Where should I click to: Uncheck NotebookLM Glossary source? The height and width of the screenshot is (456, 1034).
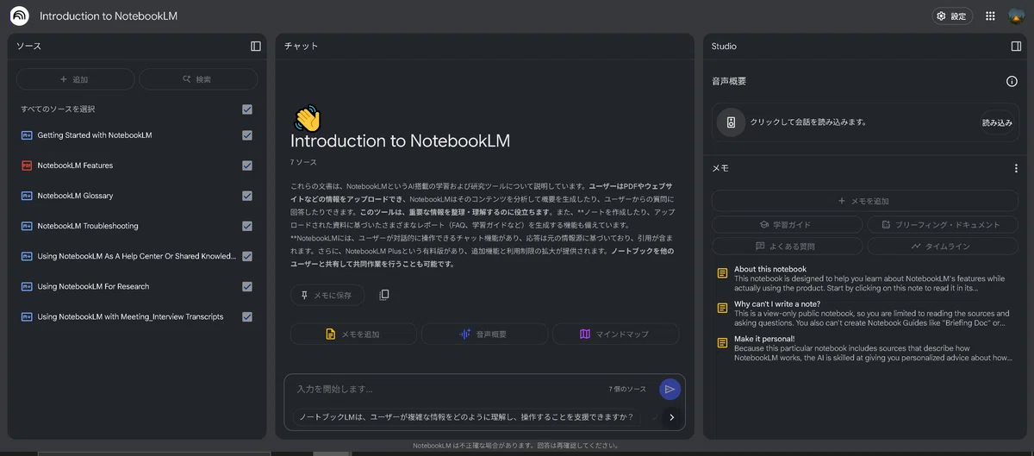247,196
